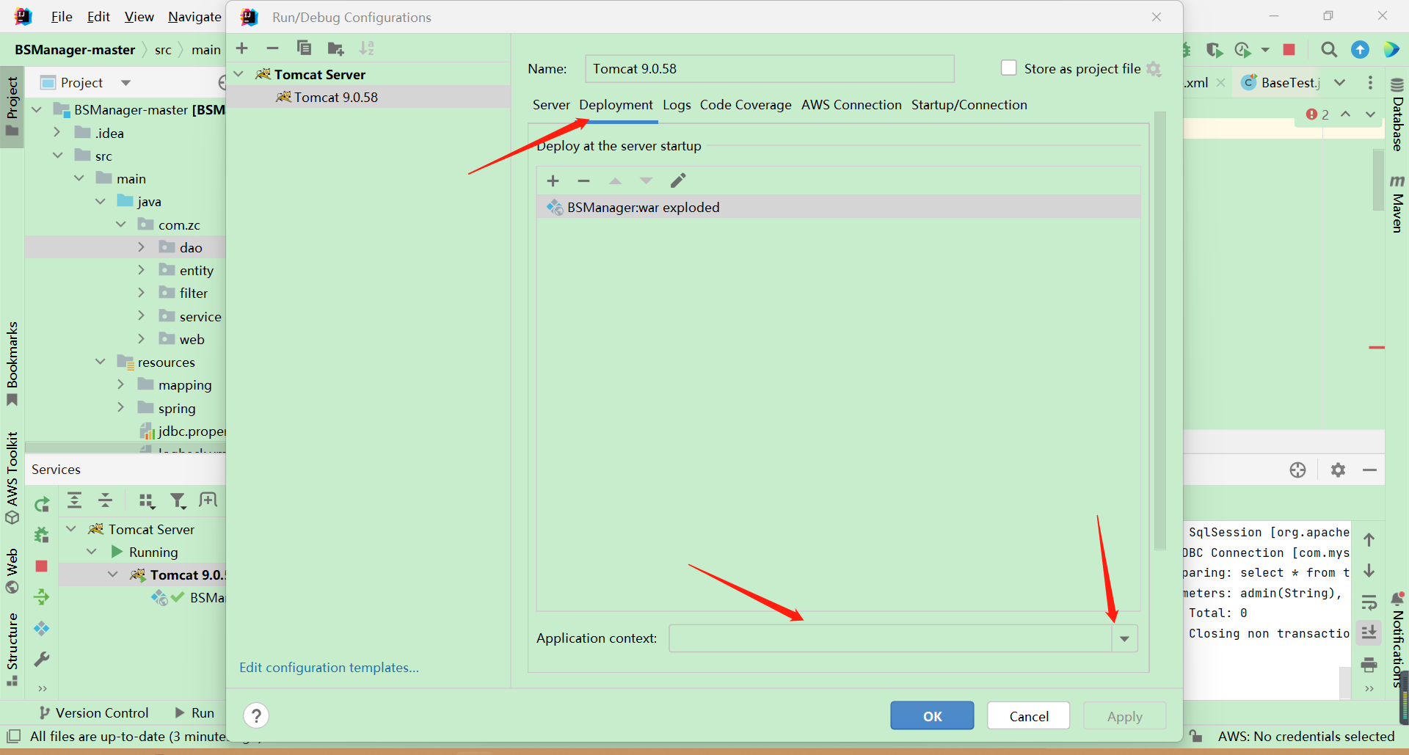Click gear next to Store as project file
This screenshot has height=755, width=1409.
[1154, 69]
